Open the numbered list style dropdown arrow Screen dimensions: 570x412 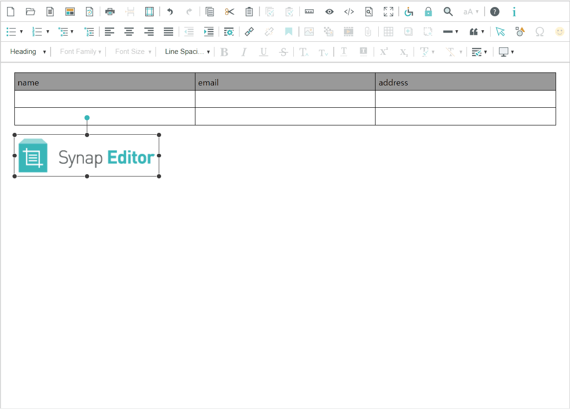tap(48, 32)
